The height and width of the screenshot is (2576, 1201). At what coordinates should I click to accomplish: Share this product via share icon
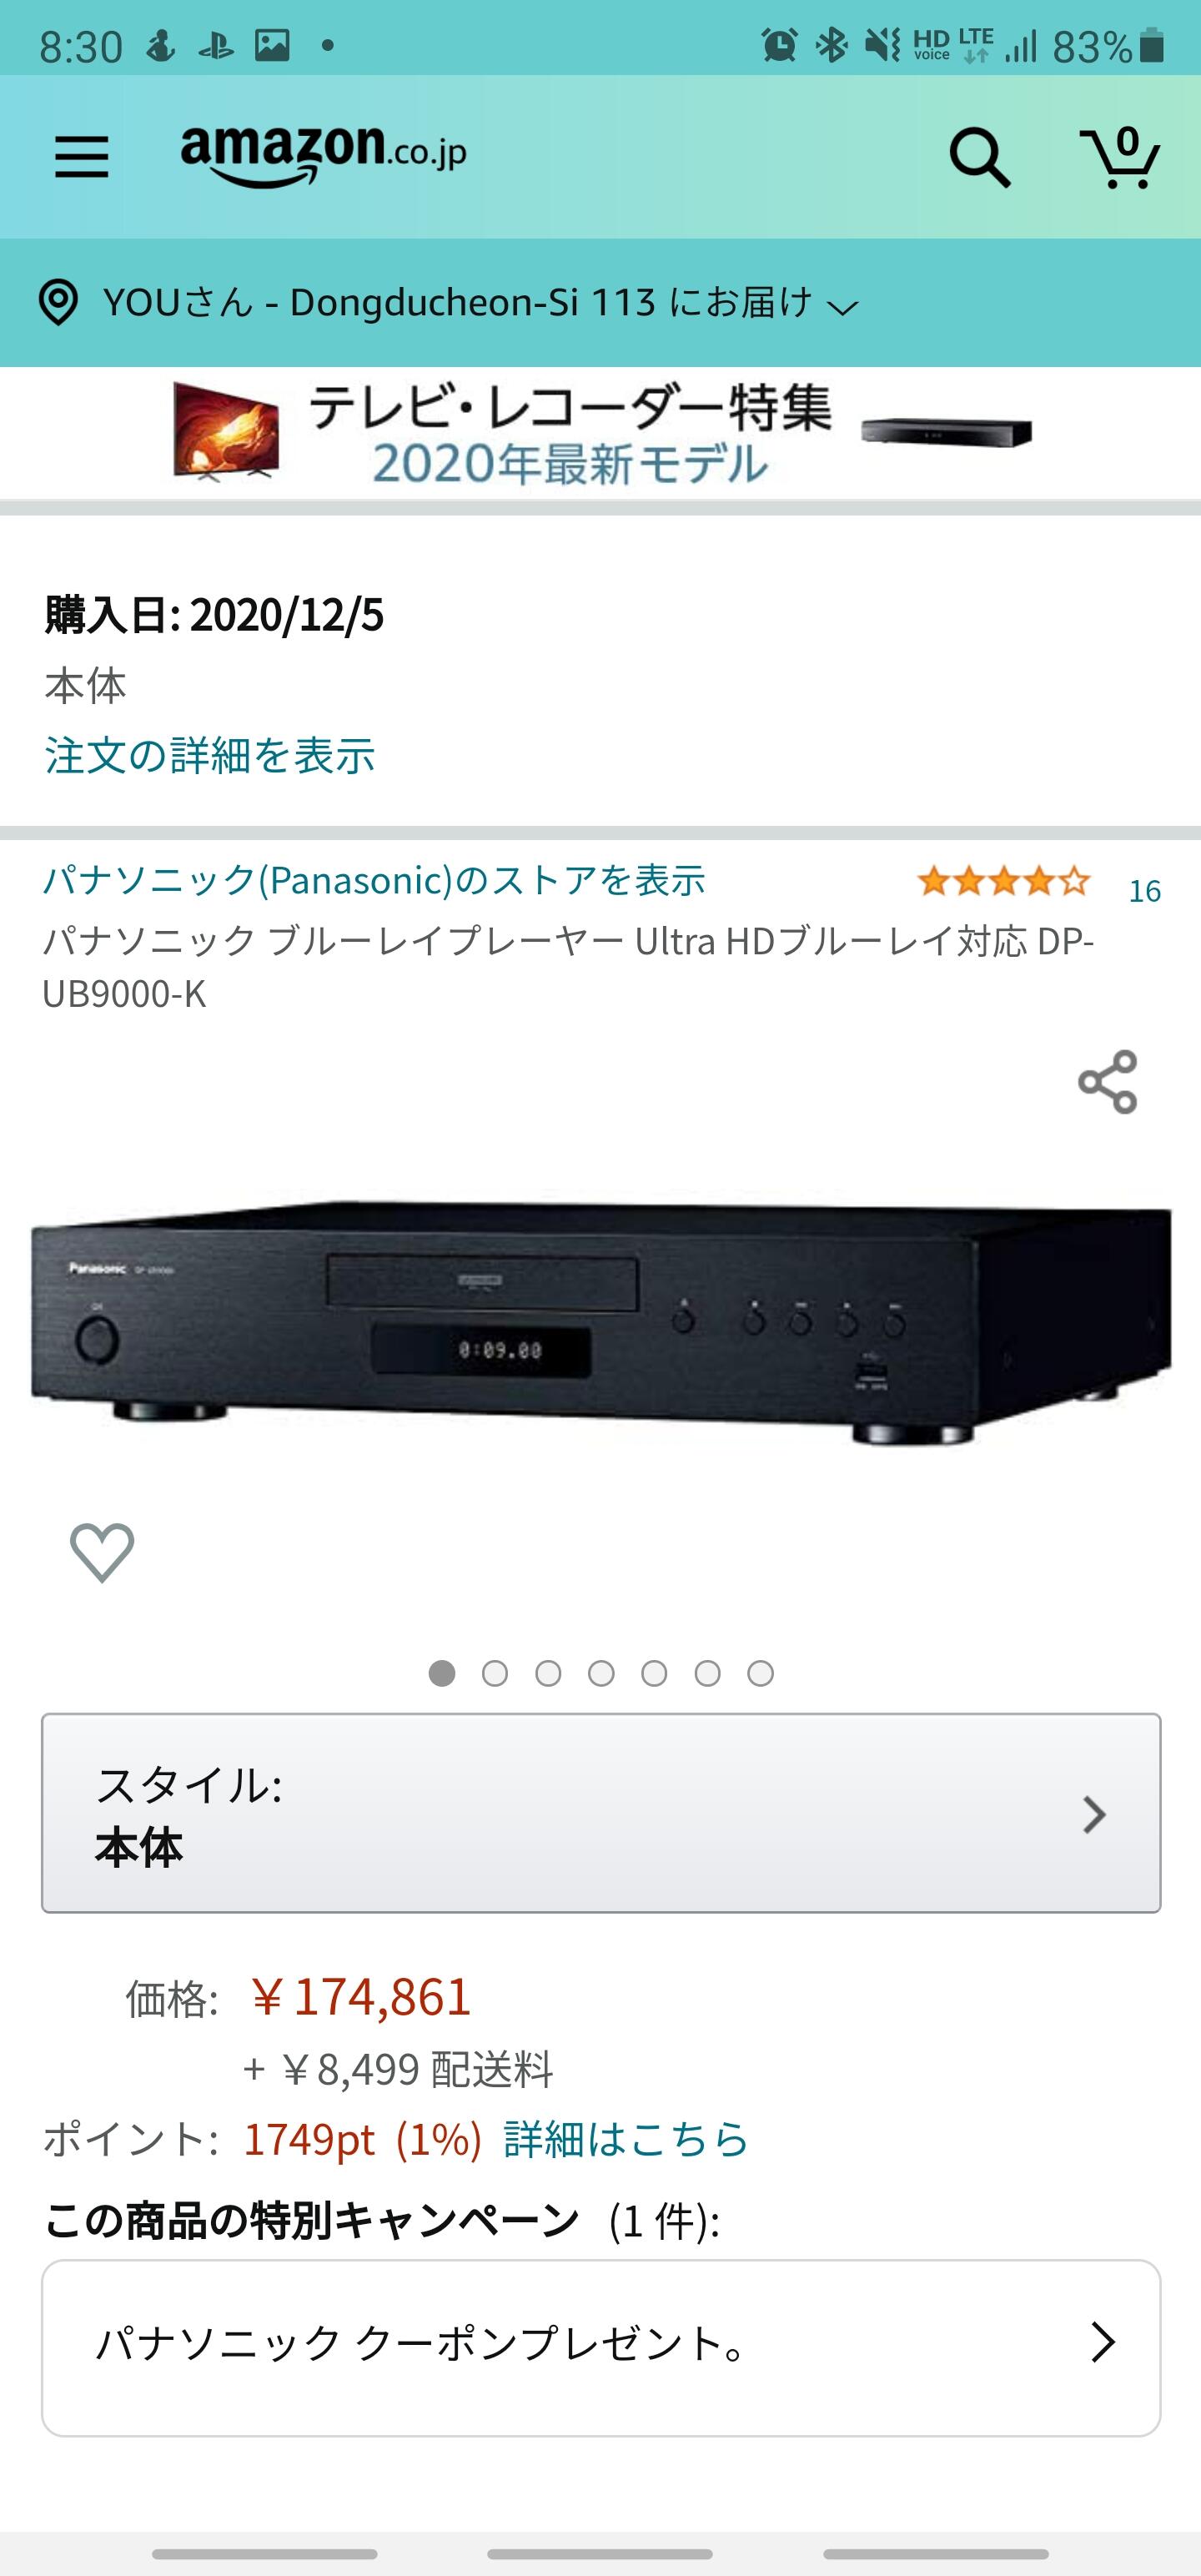1108,1082
